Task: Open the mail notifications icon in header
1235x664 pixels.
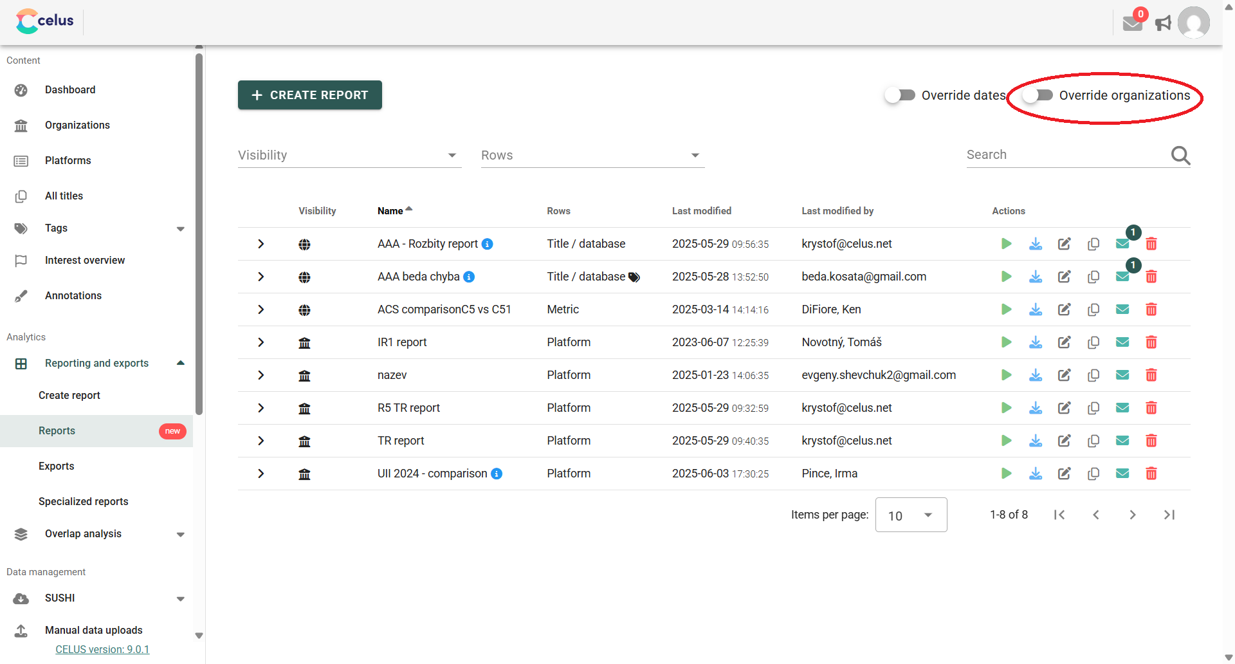Action: click(1133, 23)
